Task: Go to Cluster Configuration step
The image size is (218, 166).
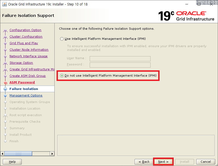Action: point(26,37)
